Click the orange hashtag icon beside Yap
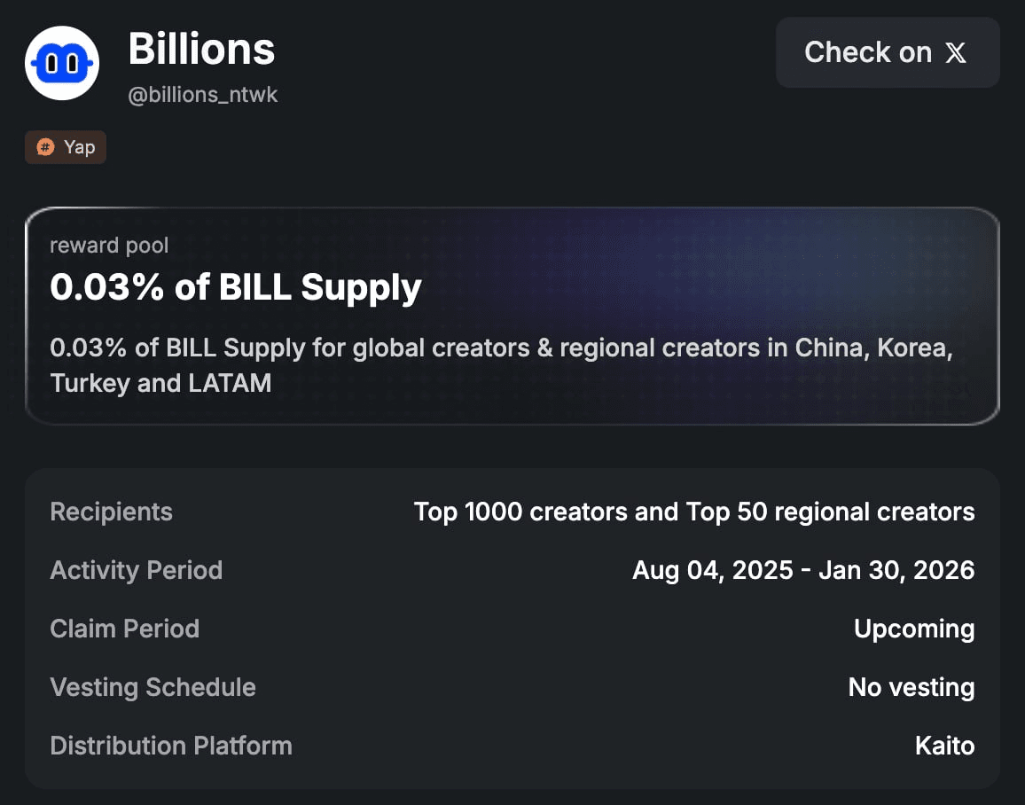This screenshot has width=1025, height=805. click(x=44, y=147)
